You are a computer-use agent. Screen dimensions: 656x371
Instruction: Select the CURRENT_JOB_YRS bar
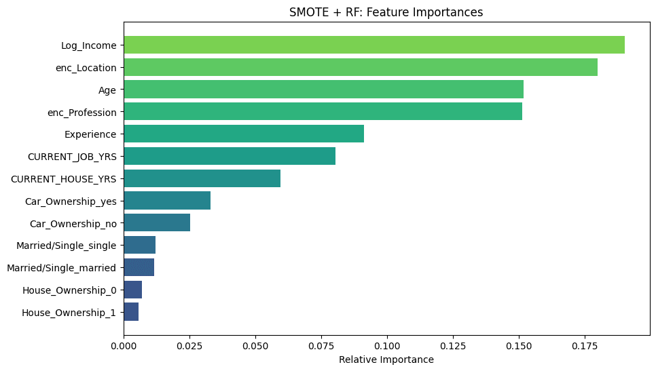[x=229, y=156]
